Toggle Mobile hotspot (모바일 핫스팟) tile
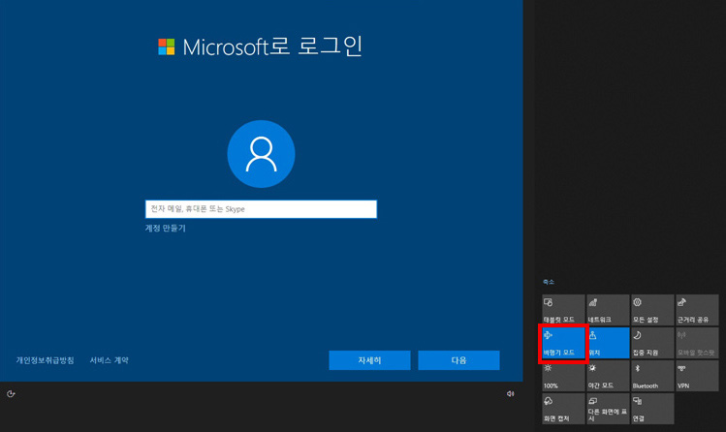This screenshot has height=432, width=726. (697, 343)
